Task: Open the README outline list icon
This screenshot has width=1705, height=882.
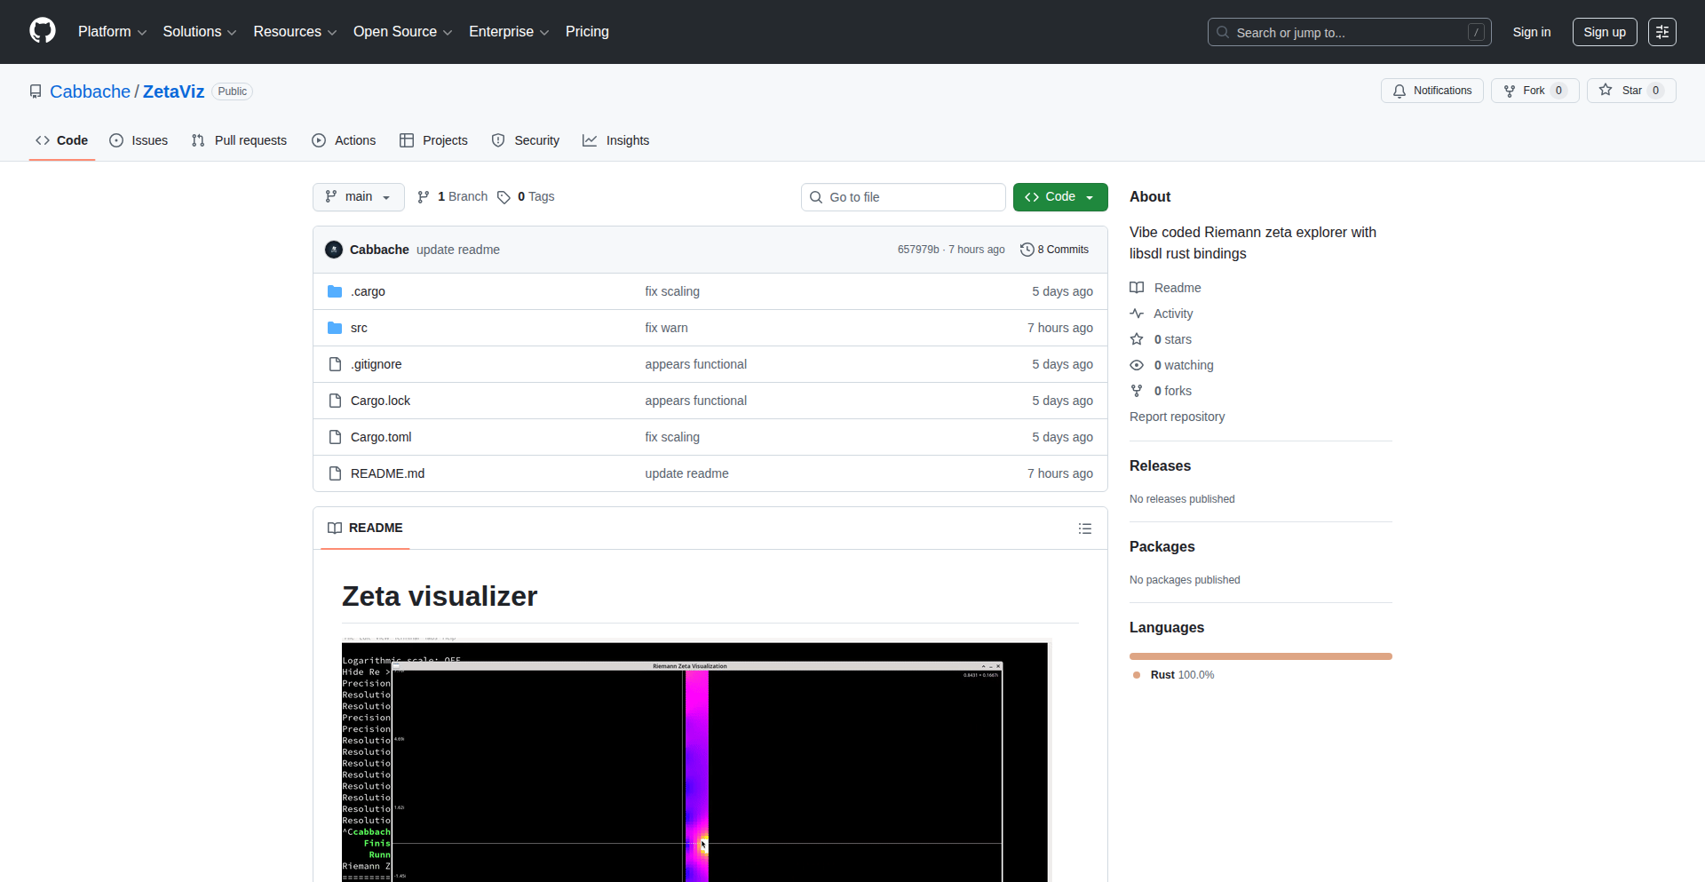Action: 1084,528
